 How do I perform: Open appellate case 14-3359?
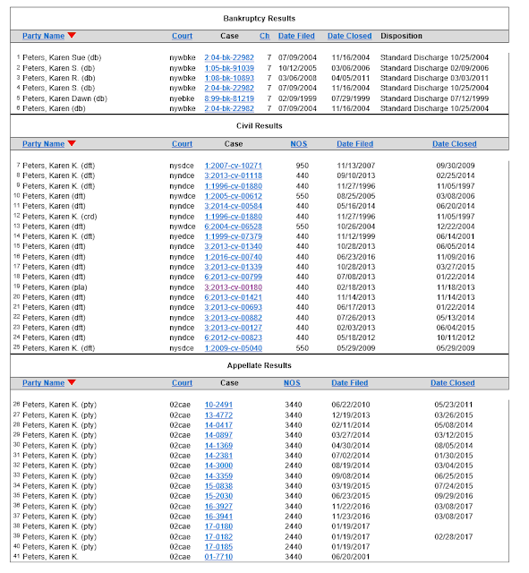click(218, 476)
